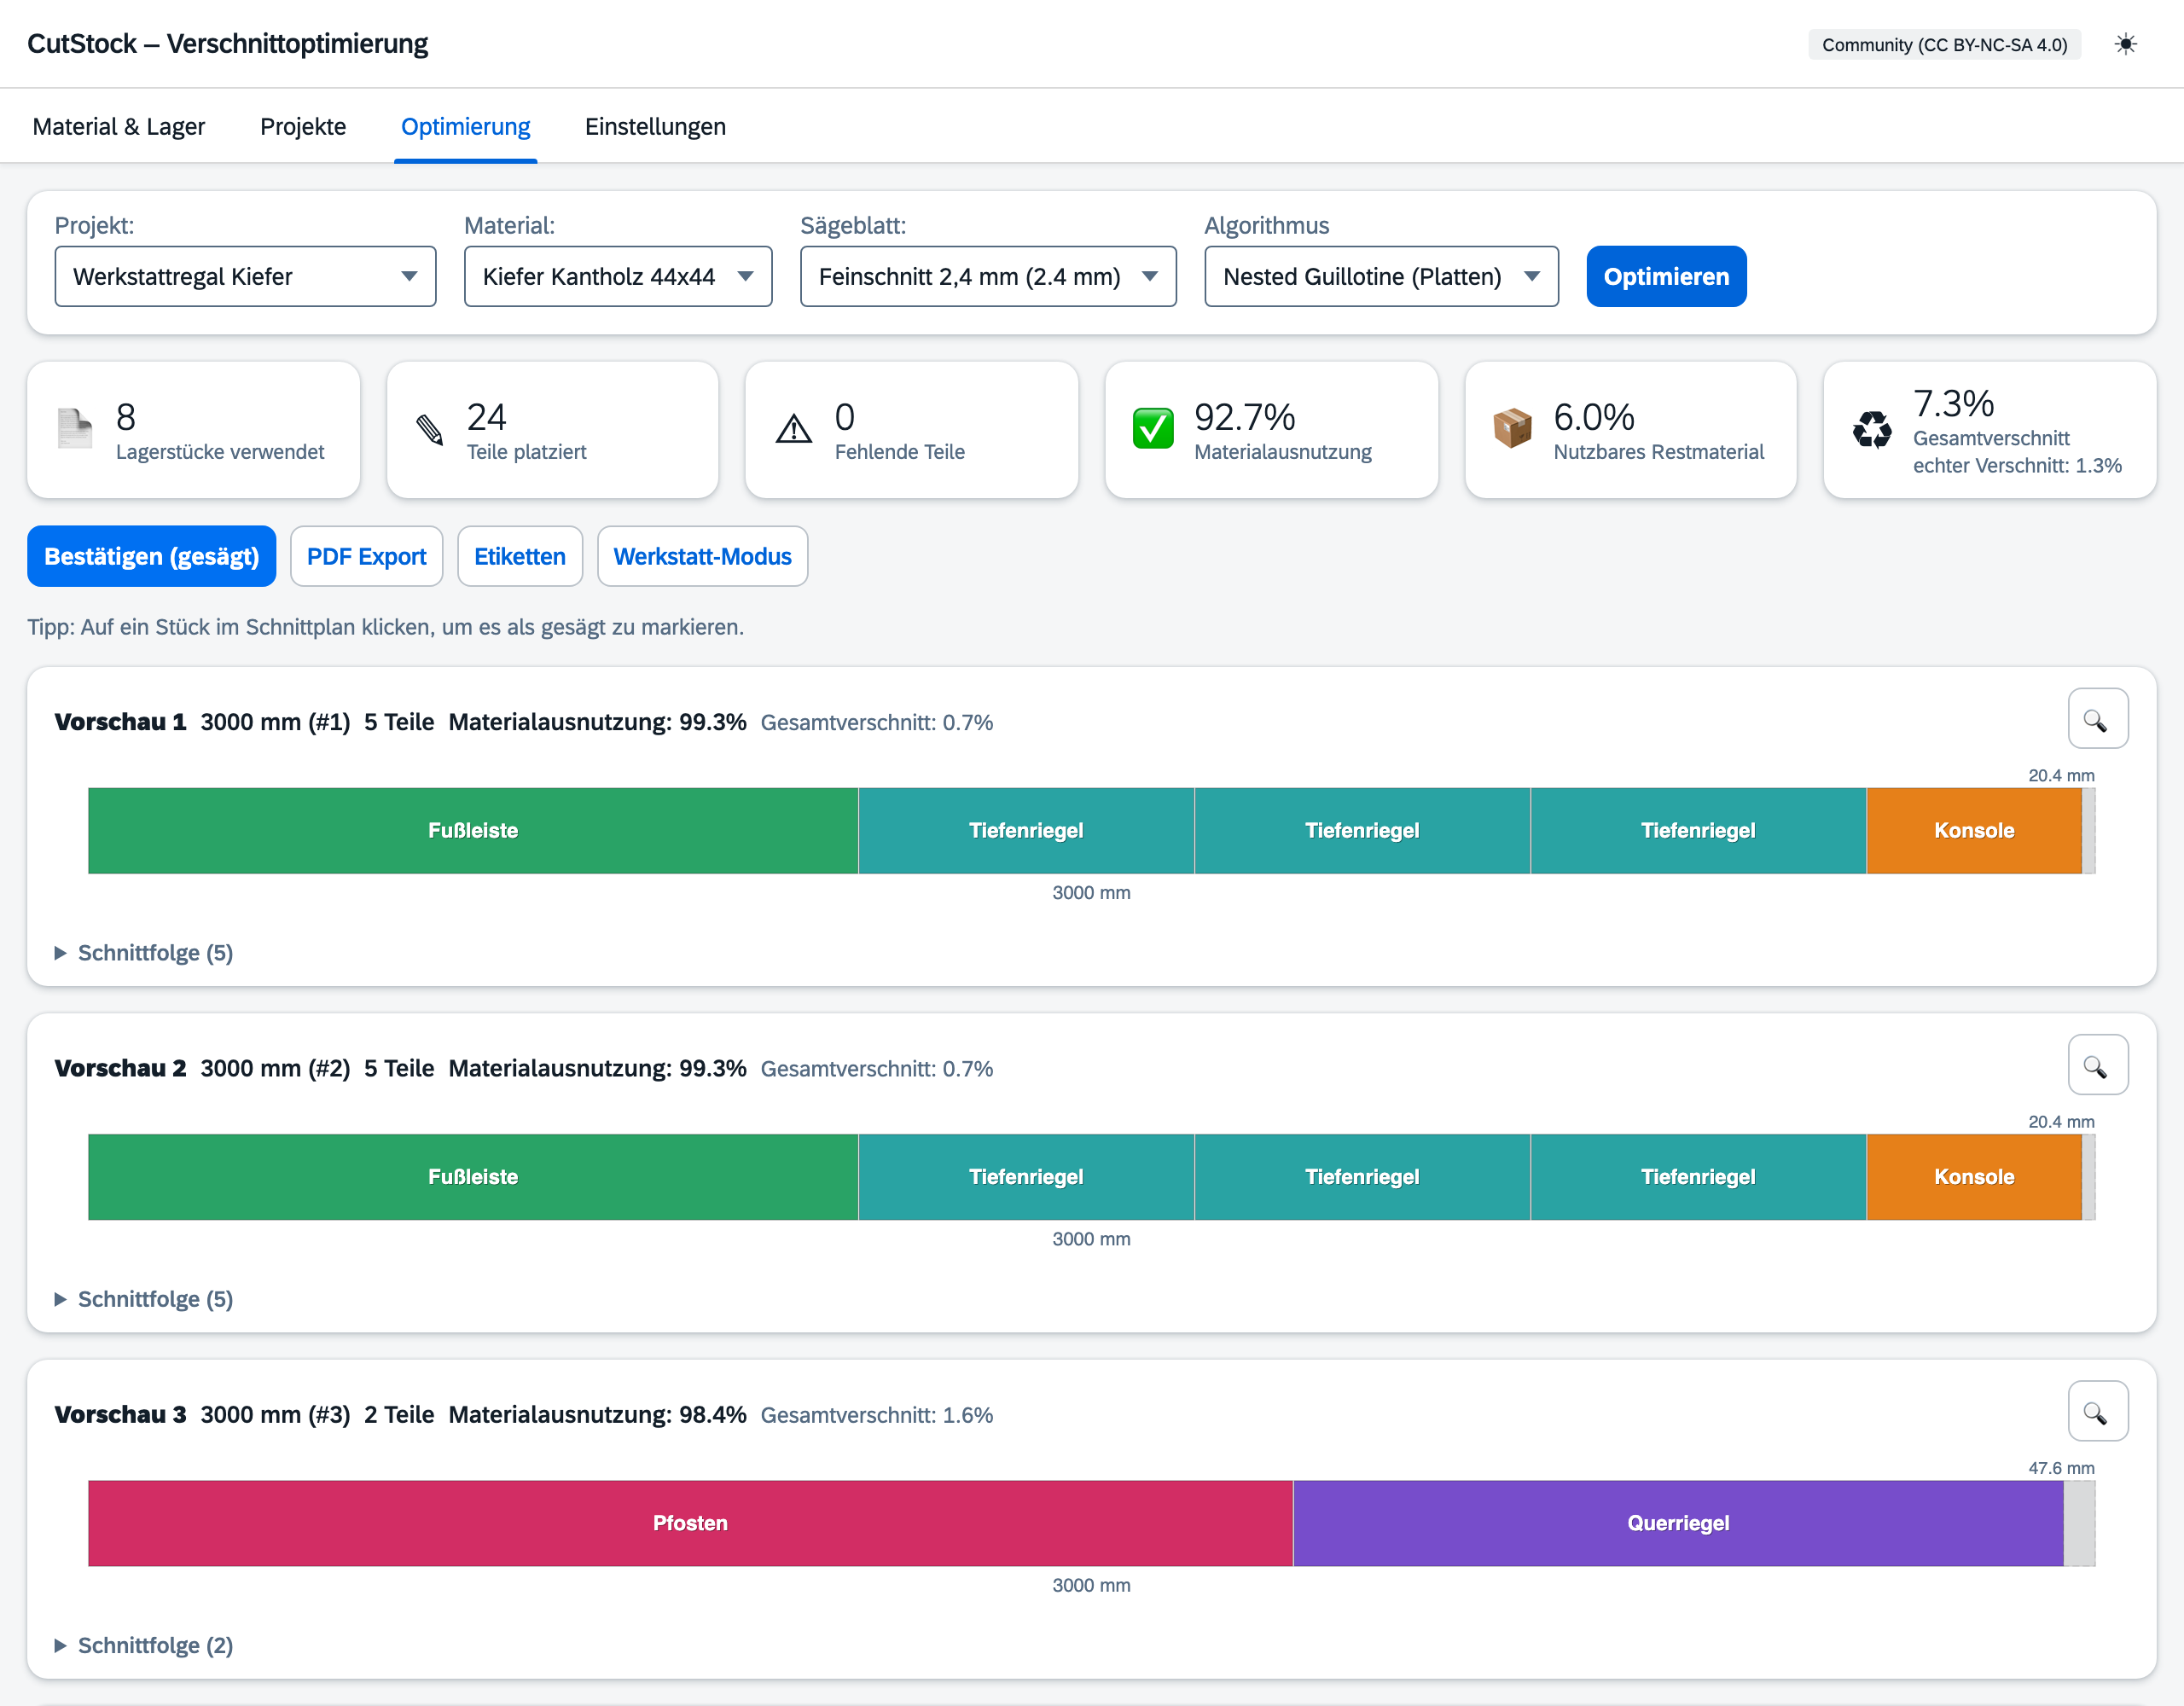Viewport: 2184px width, 1706px height.
Task: Open the Projekte tab
Action: coord(303,127)
